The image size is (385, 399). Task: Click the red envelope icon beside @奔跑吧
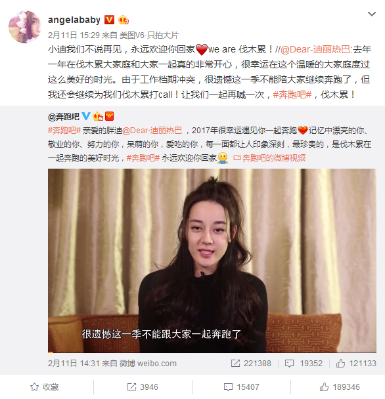(x=109, y=116)
